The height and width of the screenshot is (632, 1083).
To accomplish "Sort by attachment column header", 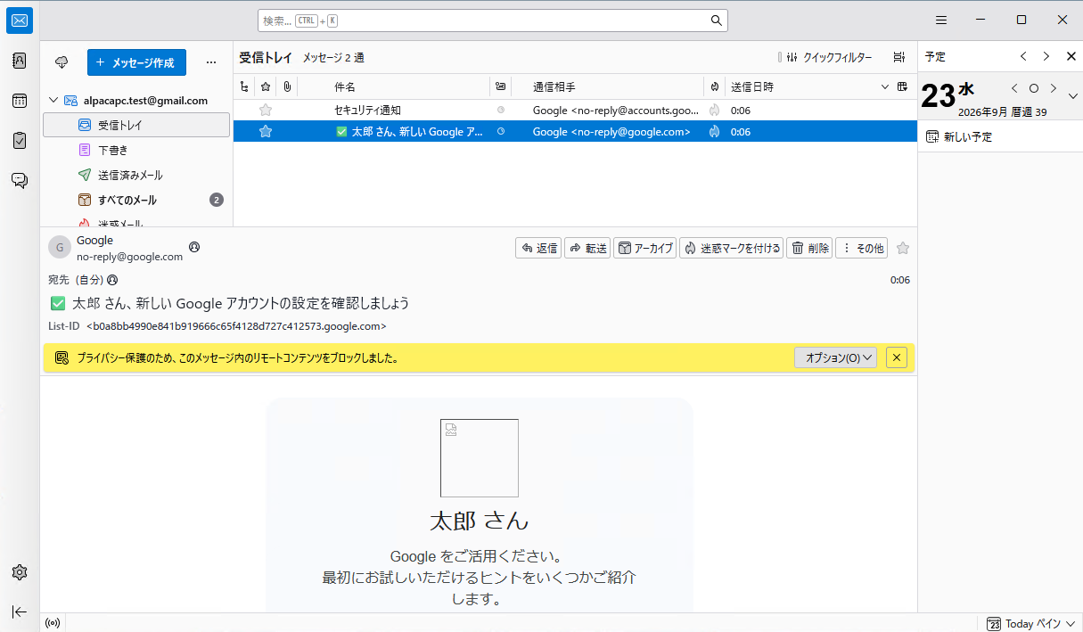I will (x=287, y=86).
